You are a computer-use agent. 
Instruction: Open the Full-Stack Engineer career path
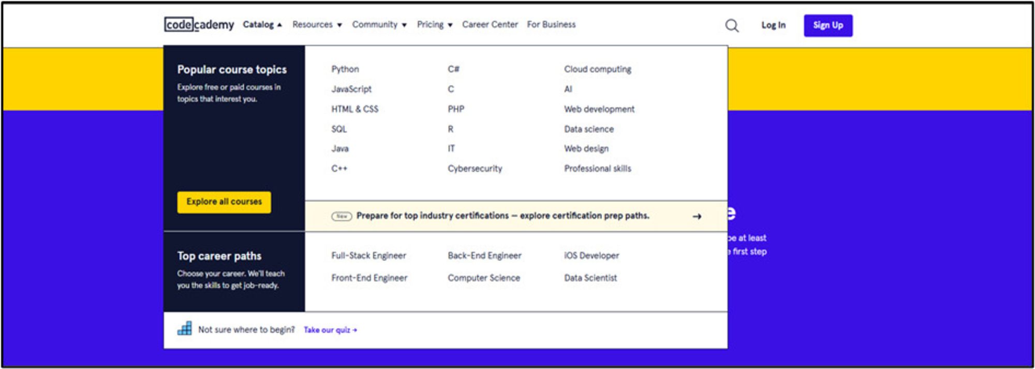point(368,256)
